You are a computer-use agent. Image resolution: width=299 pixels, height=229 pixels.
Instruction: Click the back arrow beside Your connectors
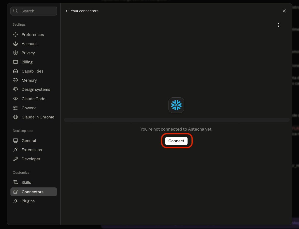[67, 11]
